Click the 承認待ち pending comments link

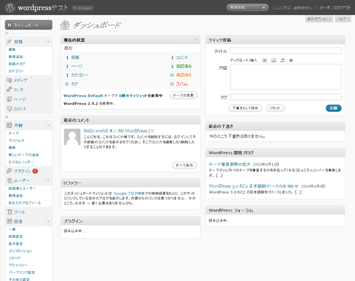point(184,75)
